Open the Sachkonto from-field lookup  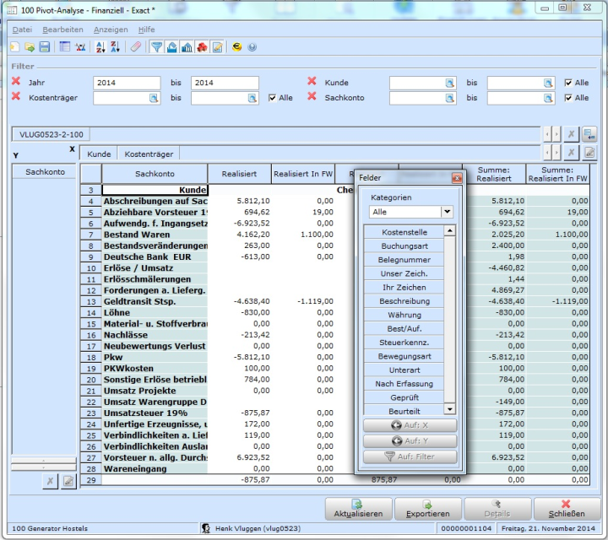pos(450,98)
